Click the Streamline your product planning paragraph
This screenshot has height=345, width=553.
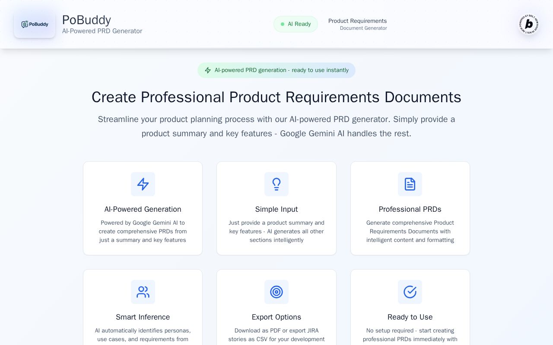click(276, 126)
